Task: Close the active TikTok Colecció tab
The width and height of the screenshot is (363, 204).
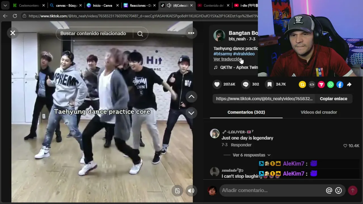Action: point(191,5)
